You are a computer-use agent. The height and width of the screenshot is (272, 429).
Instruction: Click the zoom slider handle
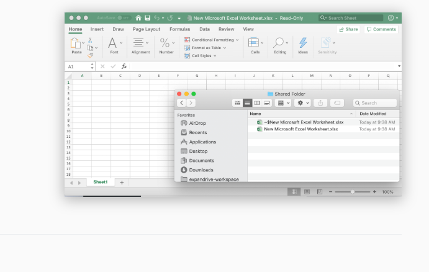click(x=353, y=192)
